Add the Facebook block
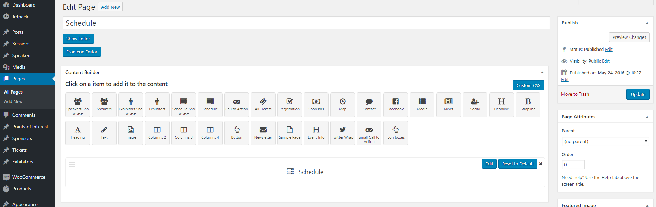The width and height of the screenshot is (656, 207). tap(396, 105)
